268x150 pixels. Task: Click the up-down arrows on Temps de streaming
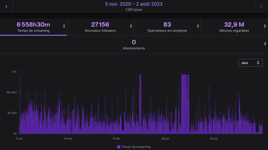pyautogui.click(x=64, y=26)
